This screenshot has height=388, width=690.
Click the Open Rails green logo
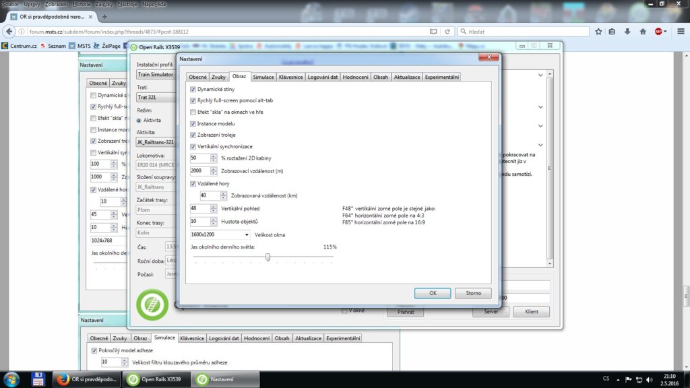(152, 304)
